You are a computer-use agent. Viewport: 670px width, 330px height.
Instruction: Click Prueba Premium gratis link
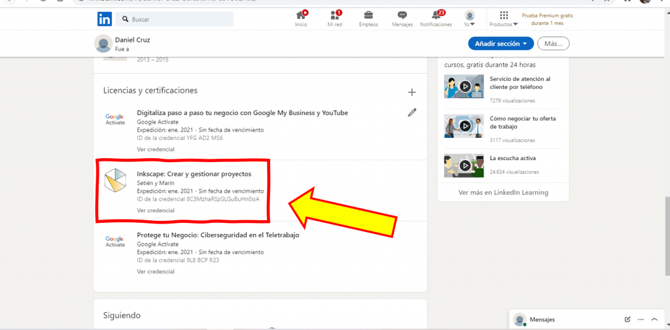(547, 19)
